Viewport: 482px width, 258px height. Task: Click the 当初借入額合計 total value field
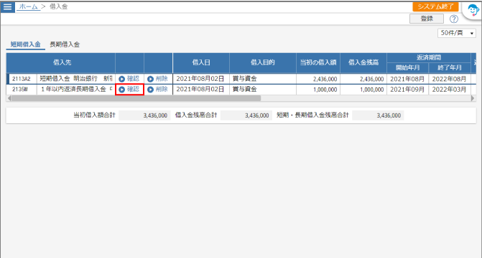pyautogui.click(x=144, y=115)
